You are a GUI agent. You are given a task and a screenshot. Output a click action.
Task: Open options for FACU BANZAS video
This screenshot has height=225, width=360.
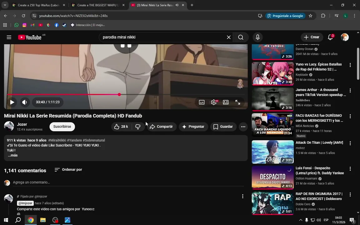[350, 116]
